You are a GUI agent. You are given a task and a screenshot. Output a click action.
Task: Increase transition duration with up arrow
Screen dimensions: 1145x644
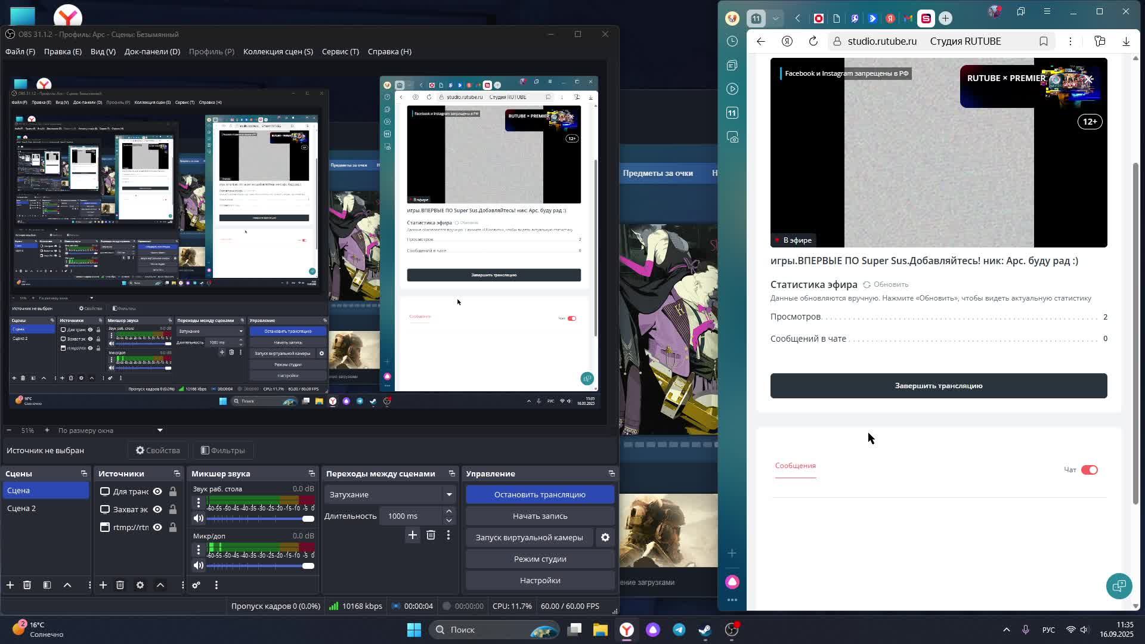click(449, 512)
